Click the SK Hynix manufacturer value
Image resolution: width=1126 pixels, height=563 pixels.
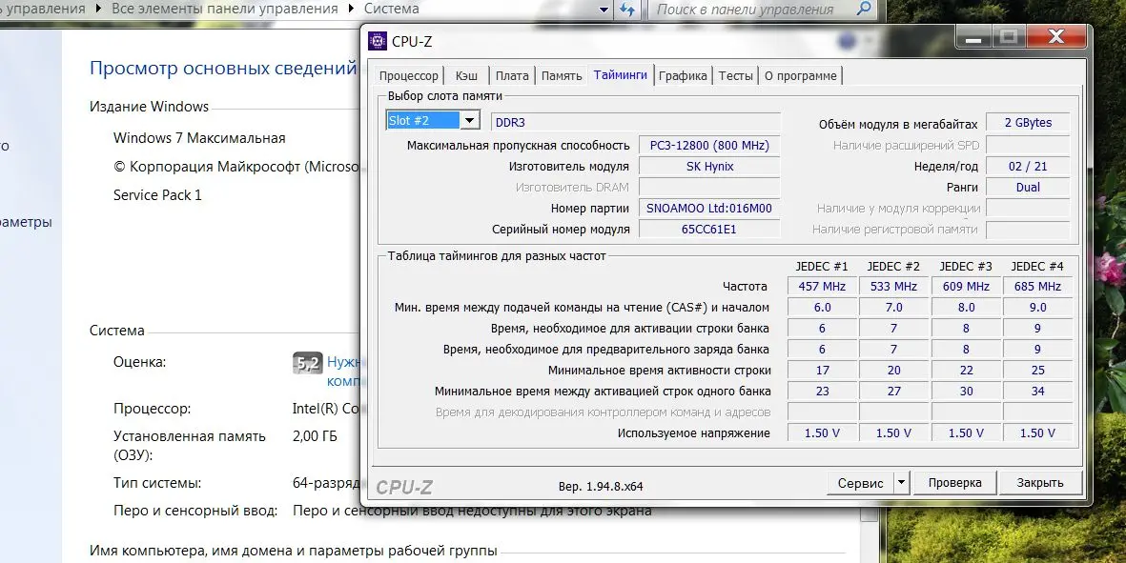click(709, 167)
